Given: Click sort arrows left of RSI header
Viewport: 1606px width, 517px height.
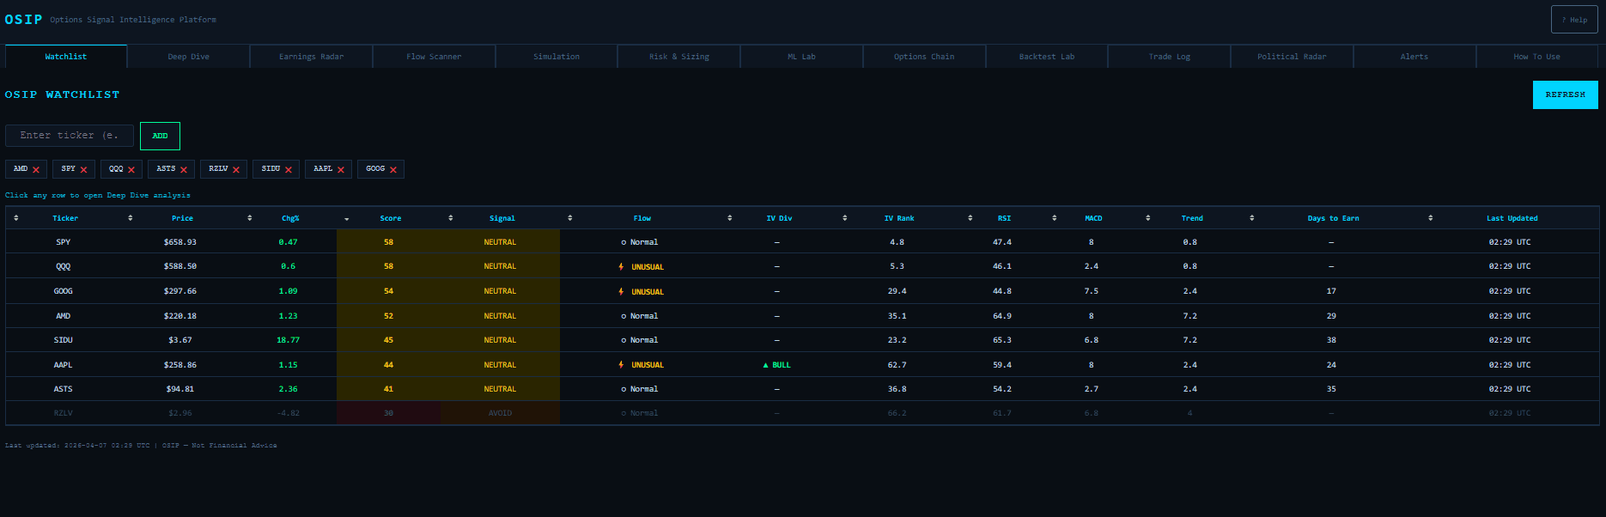Looking at the screenshot, I should click(x=970, y=218).
